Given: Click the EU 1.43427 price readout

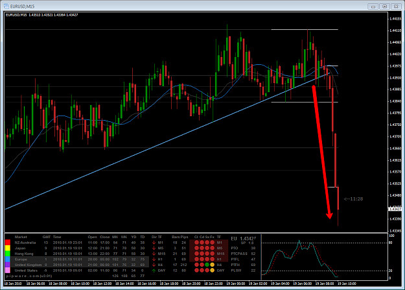Looking at the screenshot, I should pyautogui.click(x=243, y=239).
